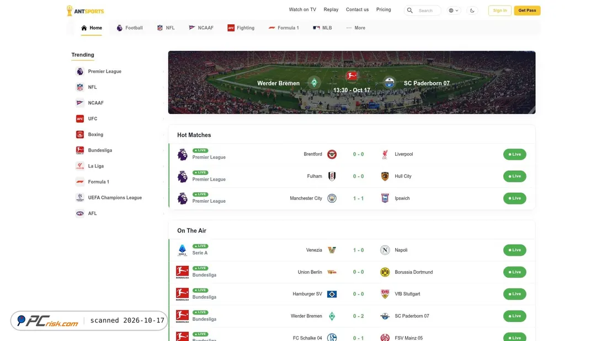Click the FC Schalke 04 team name
This screenshot has width=607, height=341.
tap(307, 338)
